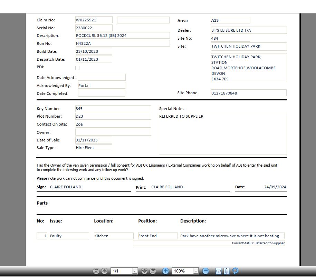Select the Serial No field 2280022

pyautogui.click(x=94, y=28)
